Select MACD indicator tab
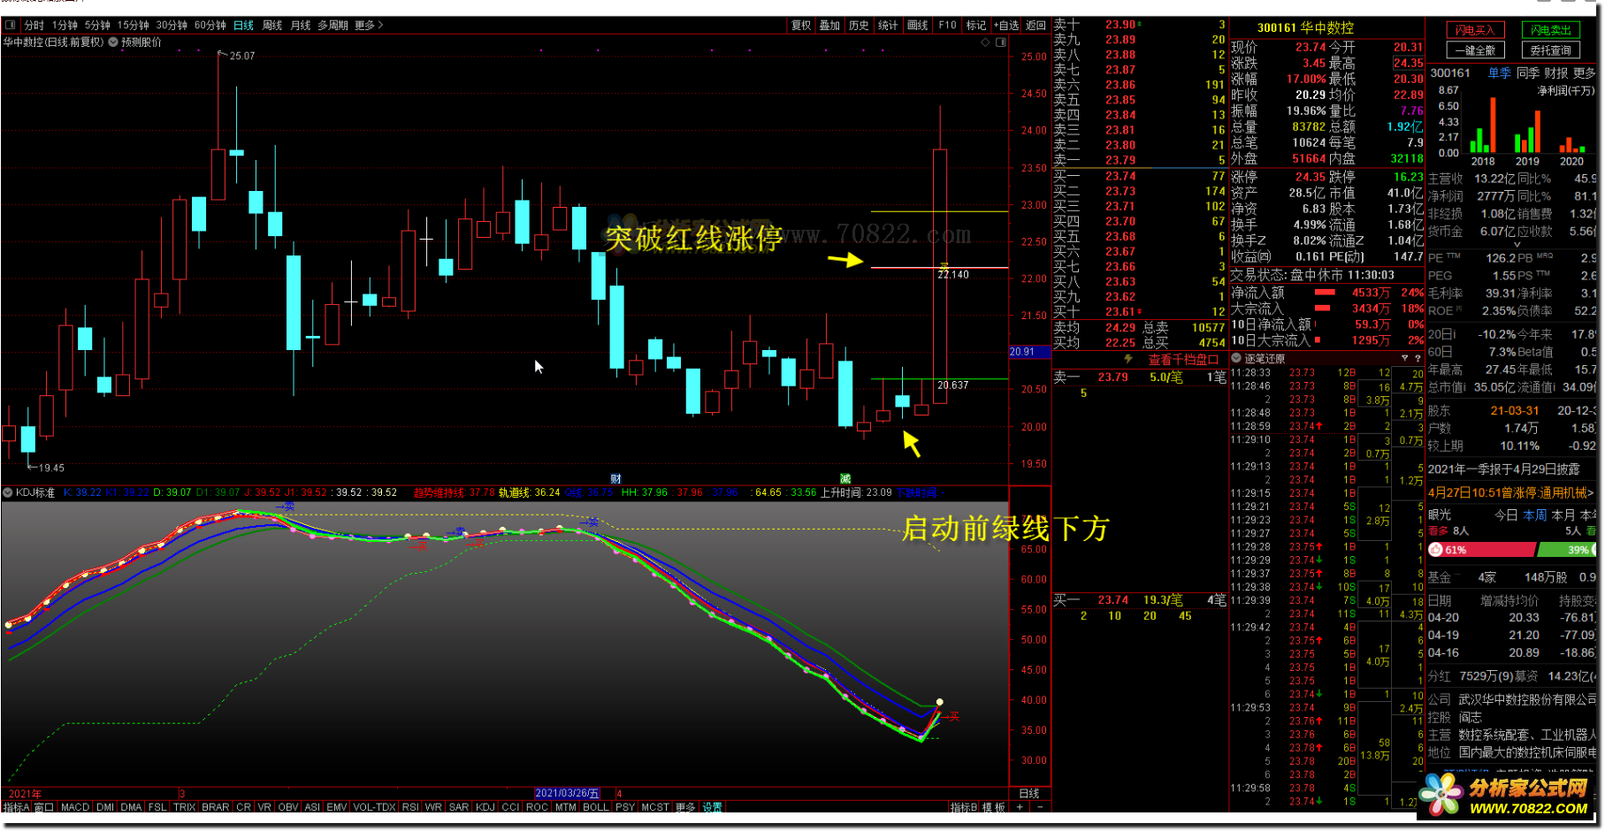The image size is (1605, 831). click(75, 807)
